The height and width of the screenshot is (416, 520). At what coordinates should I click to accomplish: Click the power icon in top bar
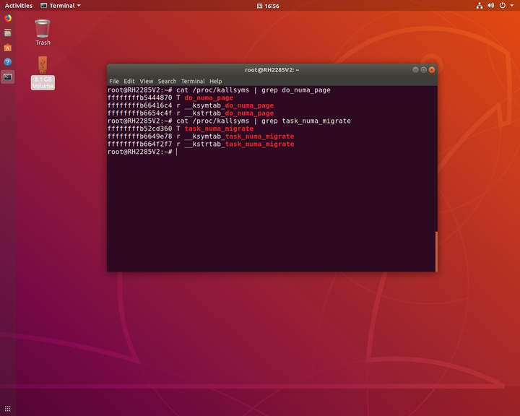click(503, 6)
